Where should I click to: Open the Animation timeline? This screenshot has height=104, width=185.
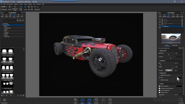coord(96,101)
